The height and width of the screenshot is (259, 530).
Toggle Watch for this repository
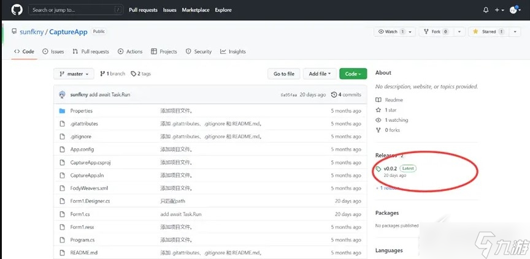388,32
